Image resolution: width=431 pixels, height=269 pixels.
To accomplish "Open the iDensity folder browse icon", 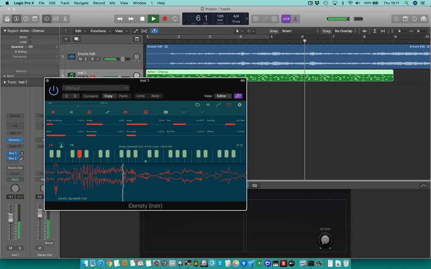I will 197,105.
